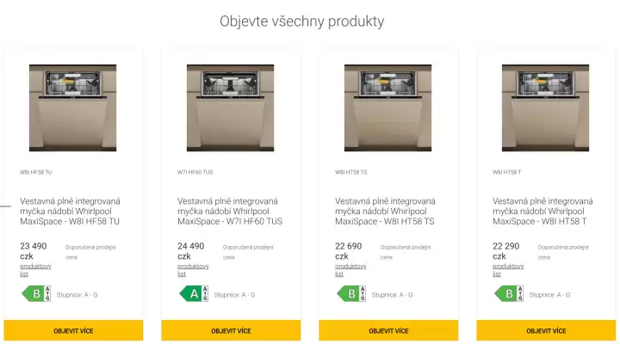This screenshot has height=344, width=620.
Task: Open W8I HF58 TU dishwasher image
Action: pos(72,107)
